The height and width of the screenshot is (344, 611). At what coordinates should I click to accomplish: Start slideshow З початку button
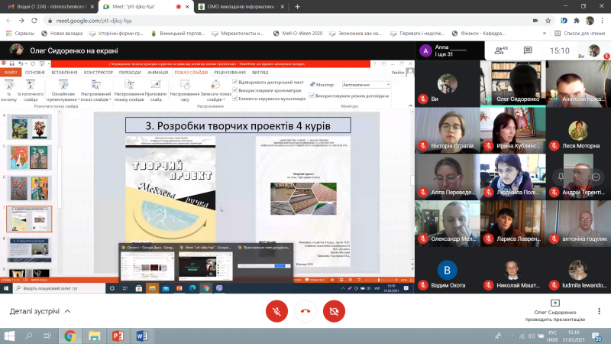(x=8, y=91)
